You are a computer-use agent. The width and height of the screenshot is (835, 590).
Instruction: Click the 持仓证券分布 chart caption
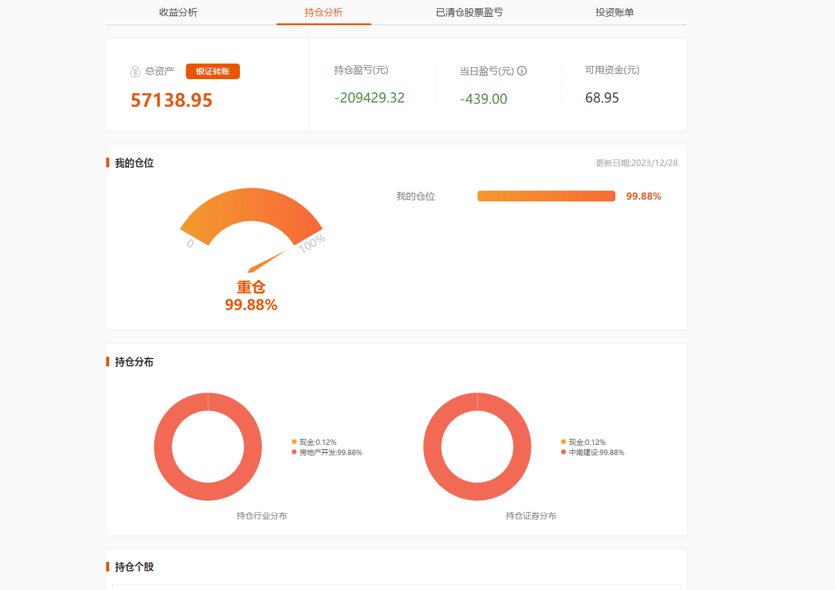[531, 516]
